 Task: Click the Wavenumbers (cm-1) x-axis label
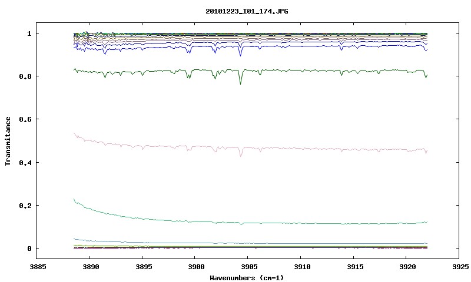[x=247, y=278]
